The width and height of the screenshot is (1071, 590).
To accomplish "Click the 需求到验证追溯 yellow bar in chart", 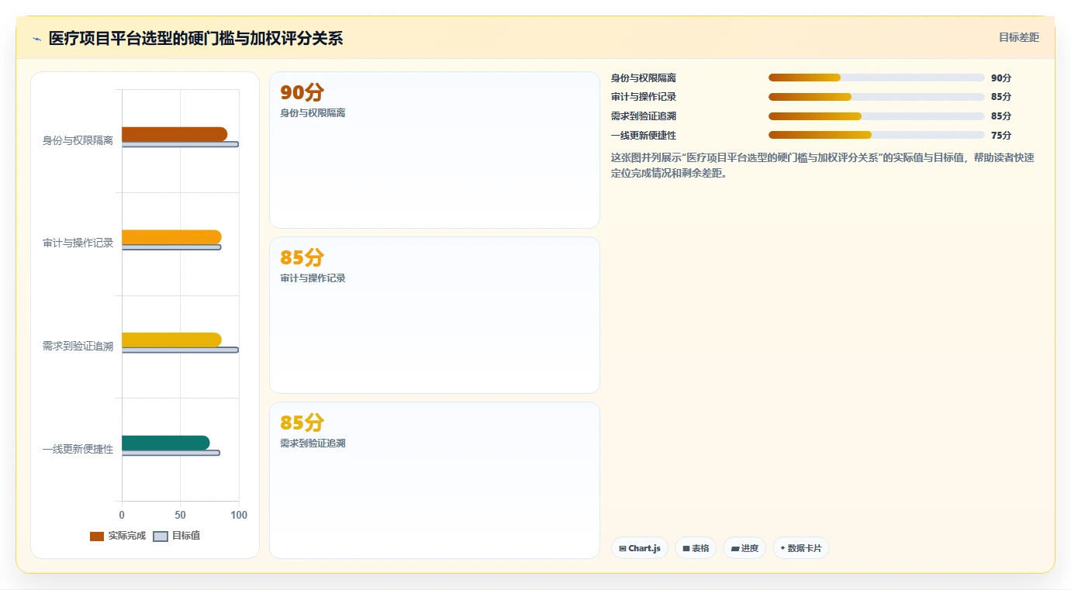I will tap(171, 340).
